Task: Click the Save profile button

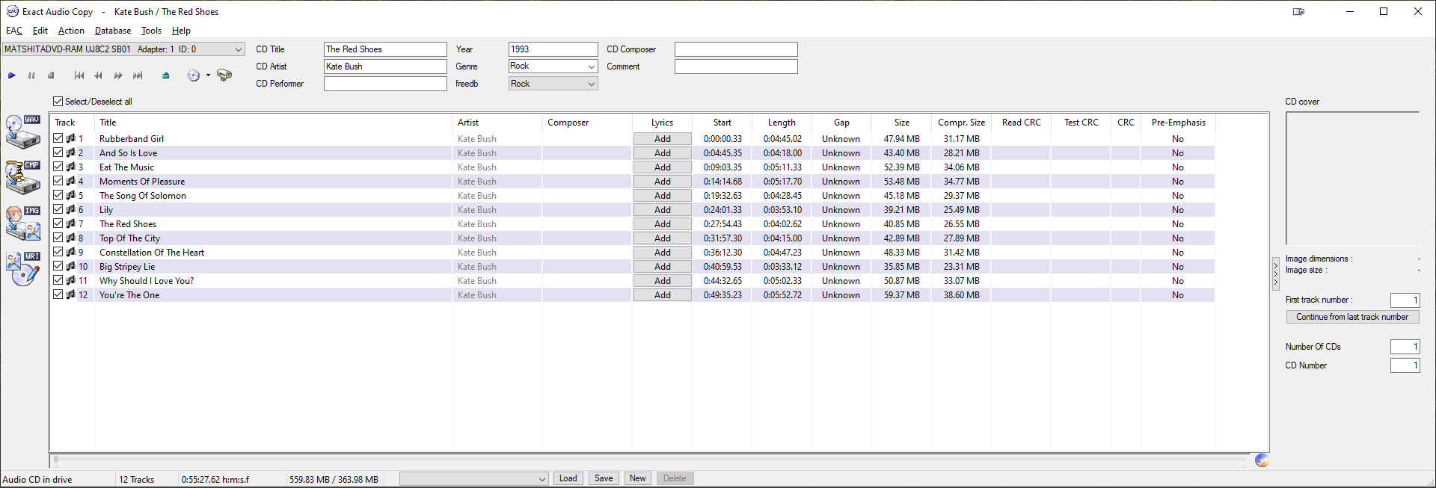Action: pyautogui.click(x=604, y=478)
